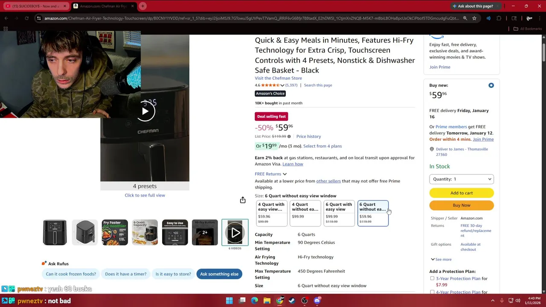Screen dimensions: 546x307
Task: Close the Amazon Chefman Air Fryer tab
Action: click(x=132, y=6)
